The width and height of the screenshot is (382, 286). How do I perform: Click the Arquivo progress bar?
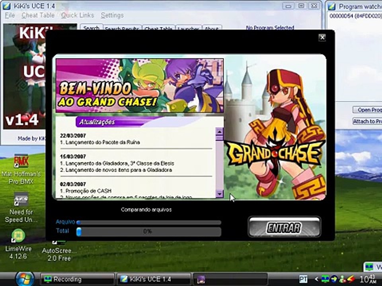(x=149, y=222)
